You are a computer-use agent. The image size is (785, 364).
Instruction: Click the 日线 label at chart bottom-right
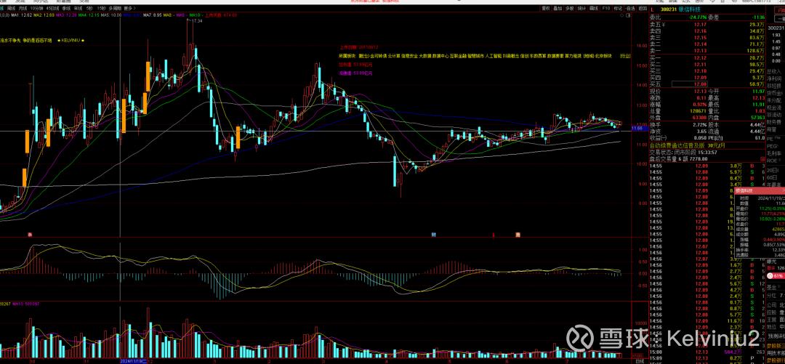coord(639,360)
